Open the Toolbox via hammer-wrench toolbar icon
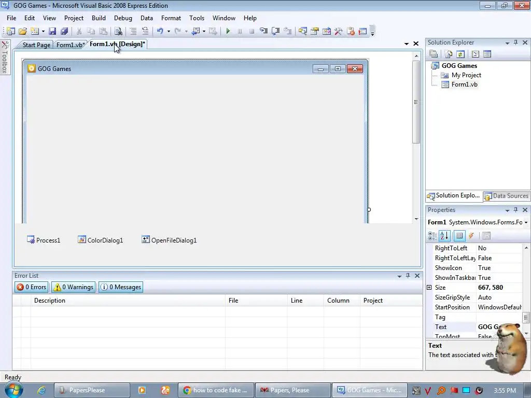Viewport: 531px width, 398px height. pyautogui.click(x=338, y=31)
